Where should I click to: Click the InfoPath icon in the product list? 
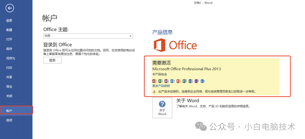197,81
